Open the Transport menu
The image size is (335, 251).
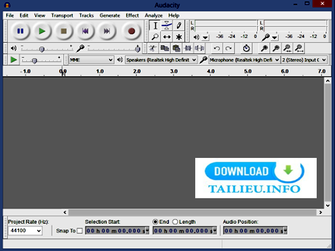pyautogui.click(x=62, y=15)
